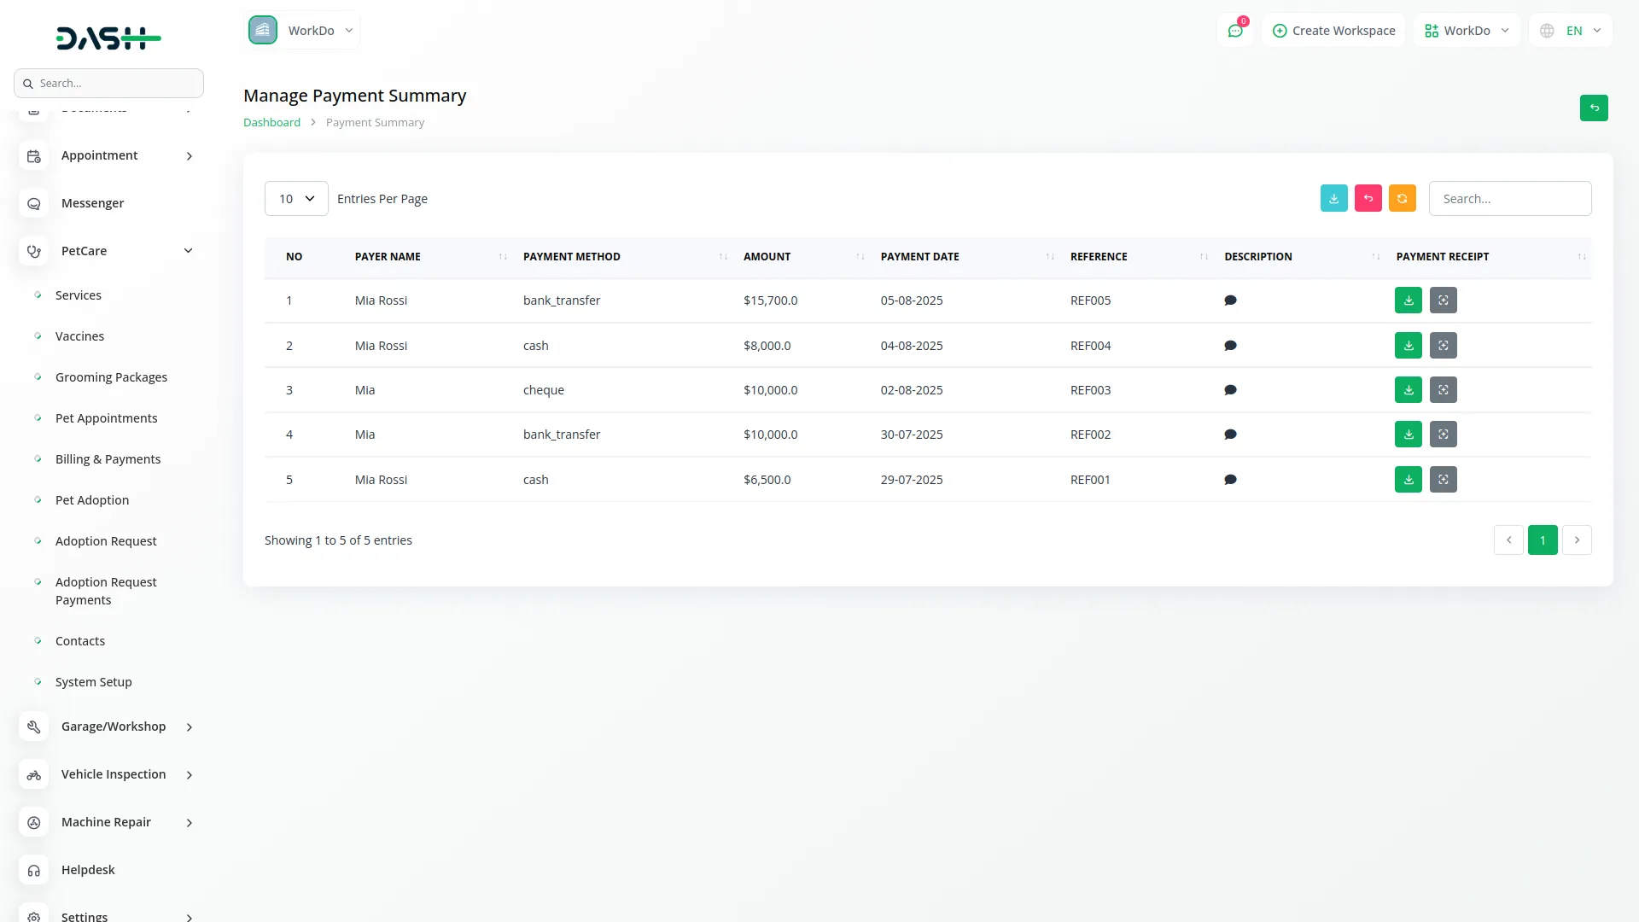Image resolution: width=1639 pixels, height=922 pixels.
Task: Click the table Search input field
Action: pyautogui.click(x=1509, y=198)
